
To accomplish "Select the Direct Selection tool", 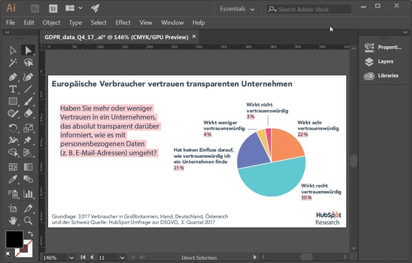I will tap(28, 50).
